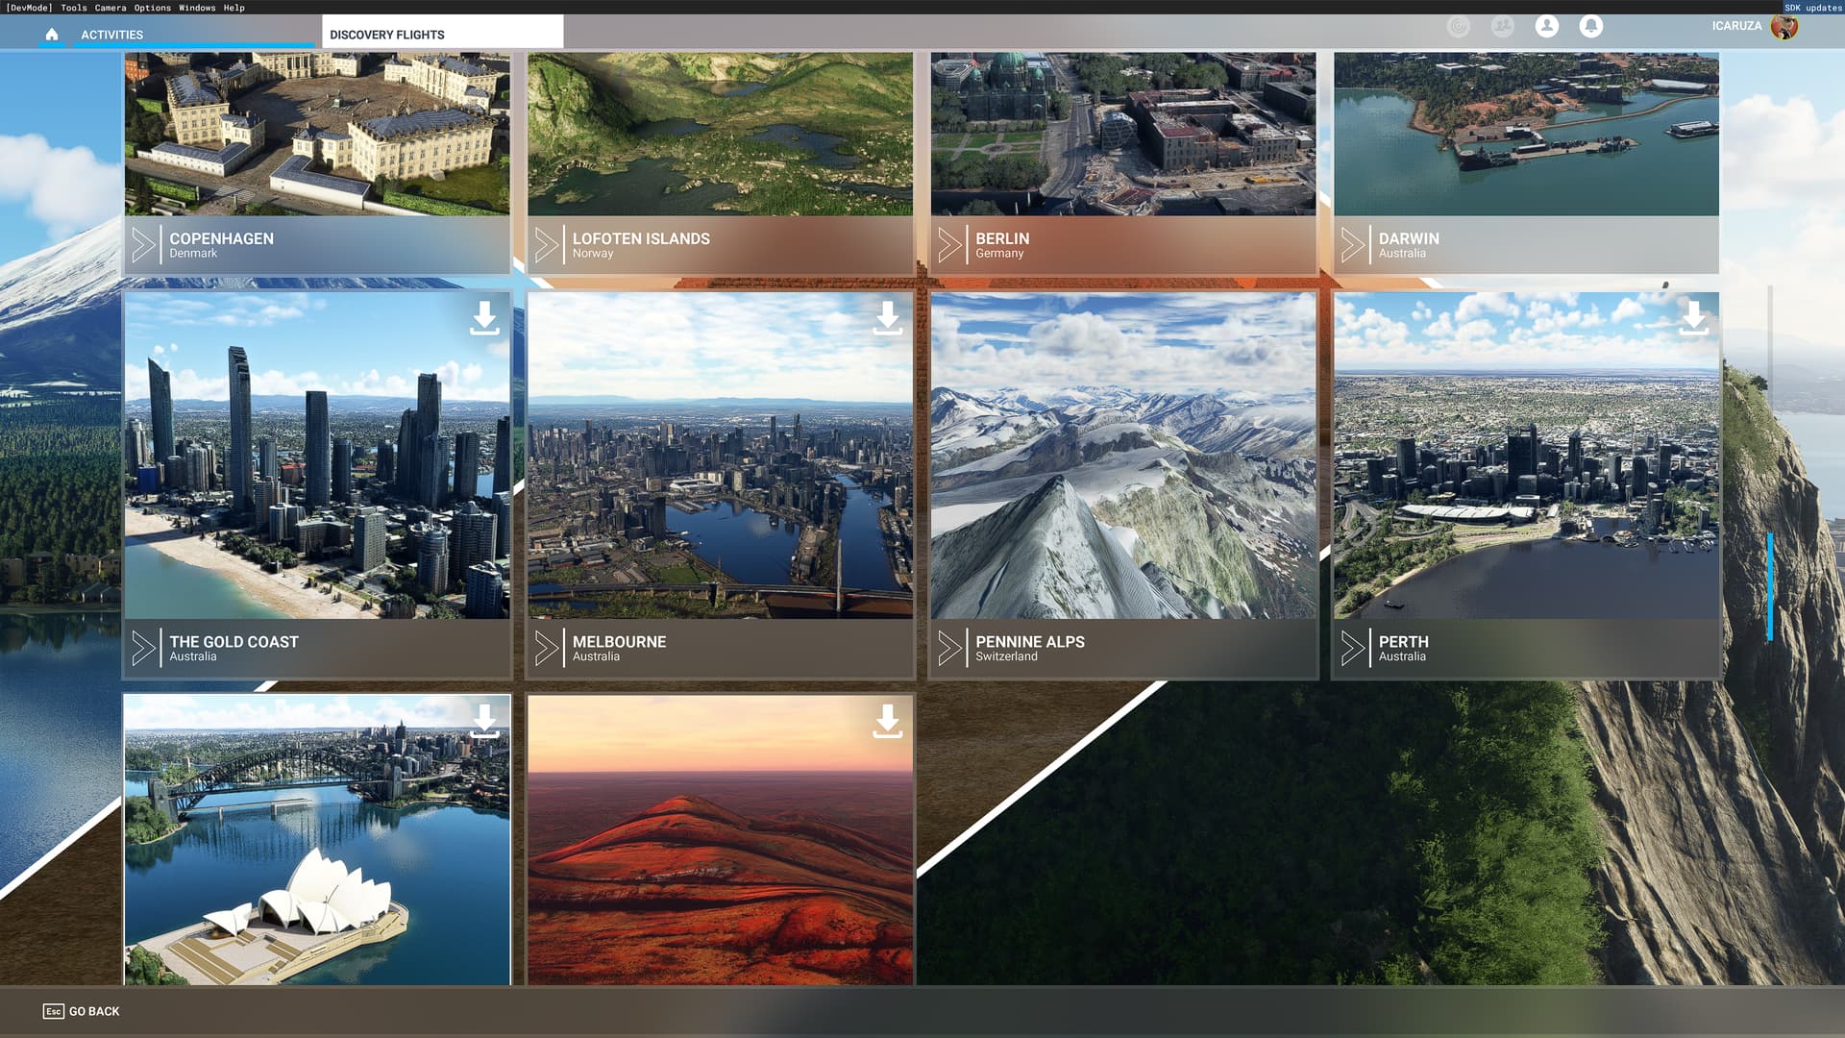Click the ICARUZA profile avatar
The height and width of the screenshot is (1038, 1845).
coord(1784,27)
